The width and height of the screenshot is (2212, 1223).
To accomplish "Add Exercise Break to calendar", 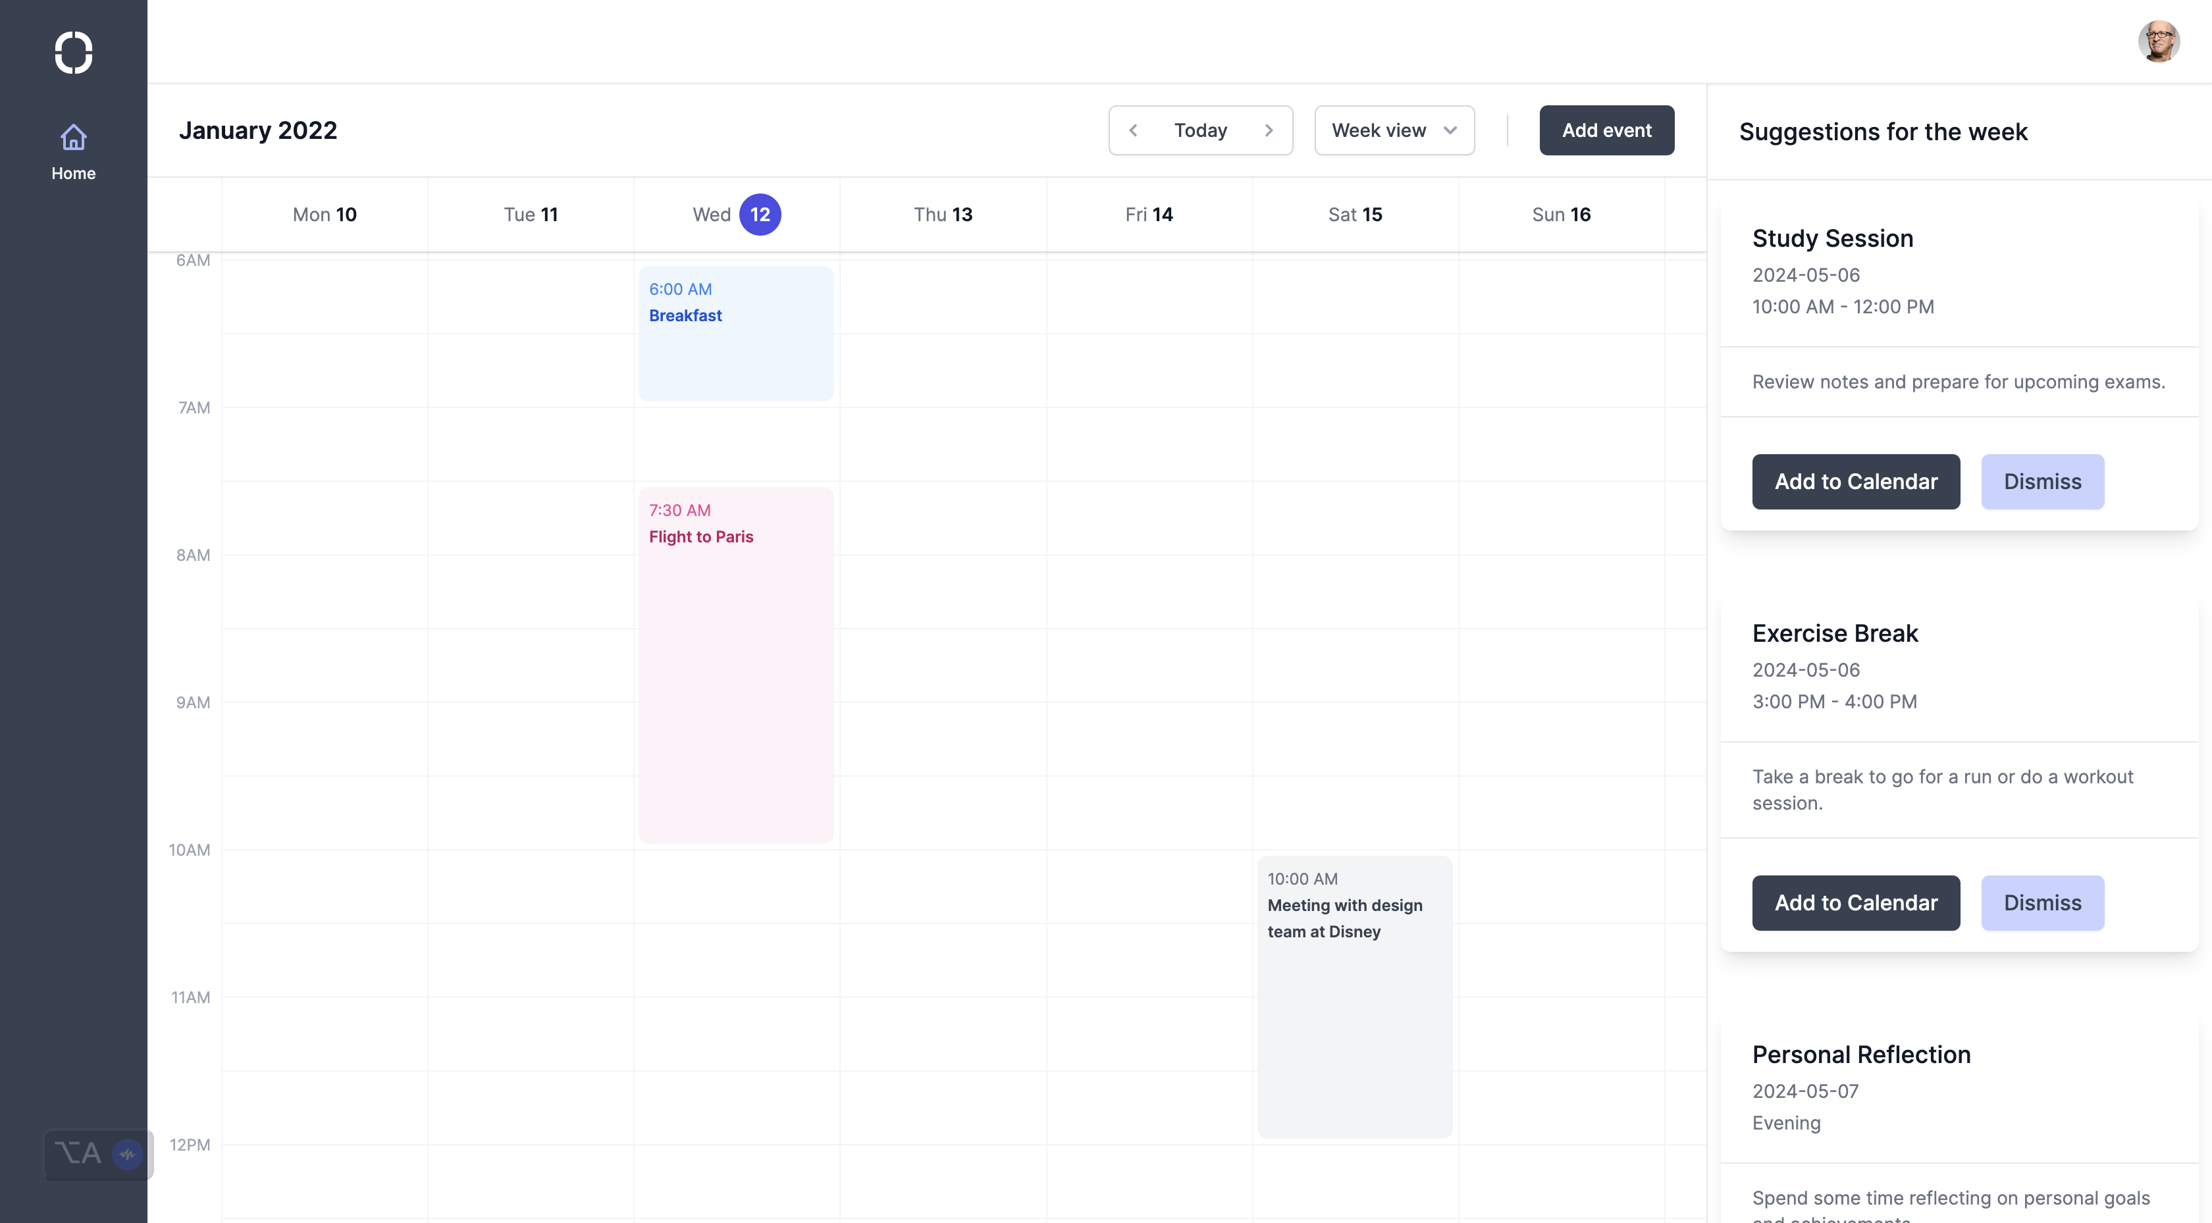I will click(1856, 902).
